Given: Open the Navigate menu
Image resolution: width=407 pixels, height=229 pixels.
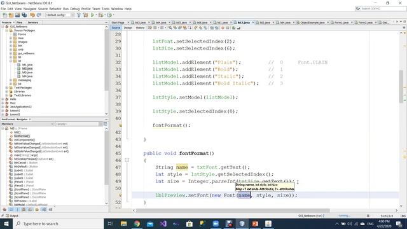Looking at the screenshot, I should [30, 9].
